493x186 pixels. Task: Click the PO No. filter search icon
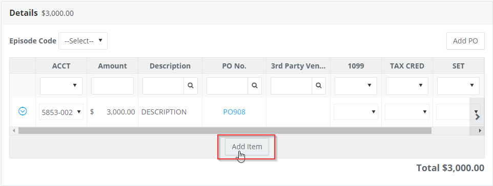(255, 86)
